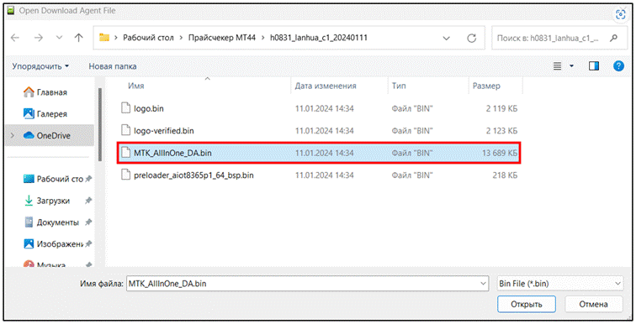Screen dimensions: 636x324
Task: Open the help question mark icon
Action: tap(618, 65)
